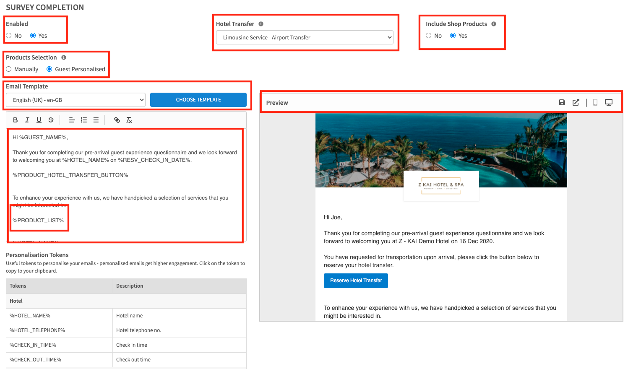Set Include Shop Products to No
Image resolution: width=628 pixels, height=369 pixels.
pos(429,36)
